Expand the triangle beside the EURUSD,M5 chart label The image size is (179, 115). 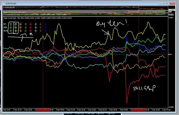(4, 8)
